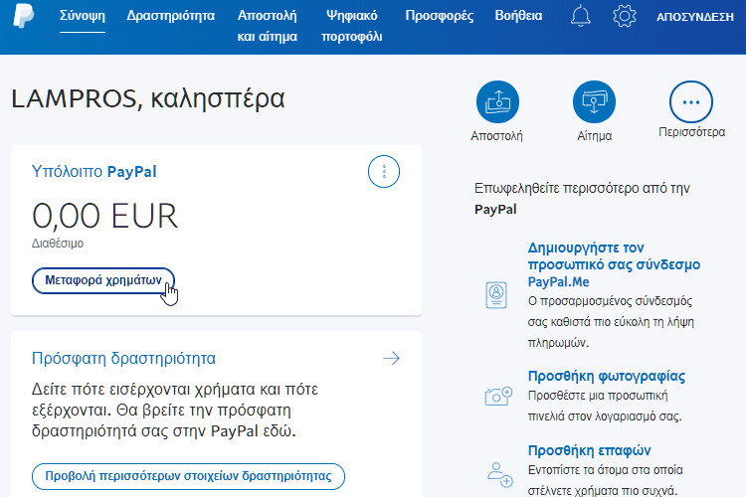
Task: Click the recent activity arrow icon
Action: 391,358
